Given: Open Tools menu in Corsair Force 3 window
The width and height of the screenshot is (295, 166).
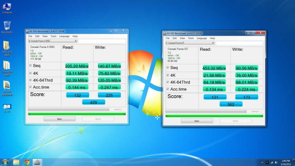Looking at the screenshot, I should [x=53, y=36].
